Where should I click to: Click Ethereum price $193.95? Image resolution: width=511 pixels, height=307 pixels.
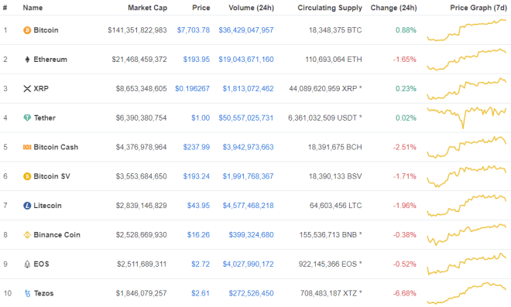point(196,60)
